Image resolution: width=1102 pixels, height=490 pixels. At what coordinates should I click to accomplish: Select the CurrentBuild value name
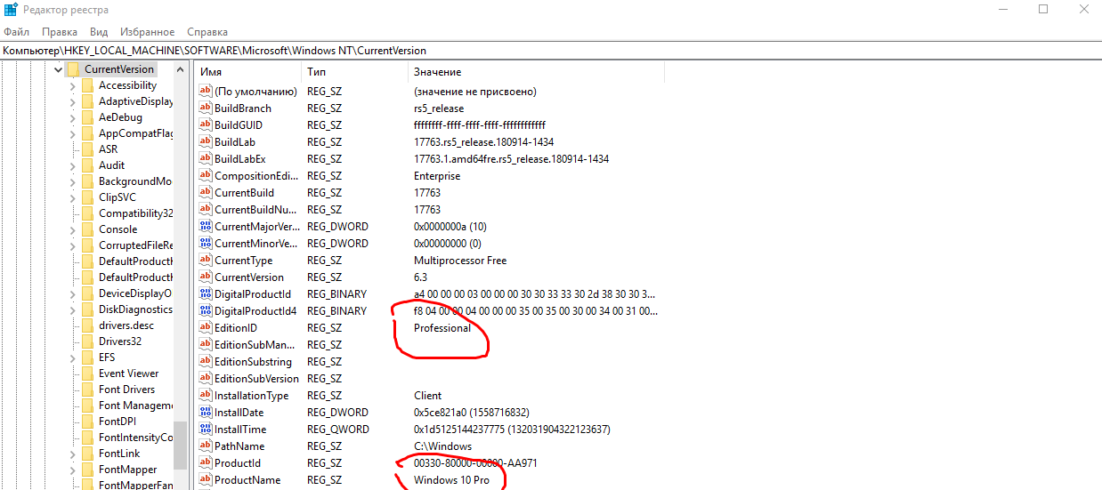[x=244, y=193]
